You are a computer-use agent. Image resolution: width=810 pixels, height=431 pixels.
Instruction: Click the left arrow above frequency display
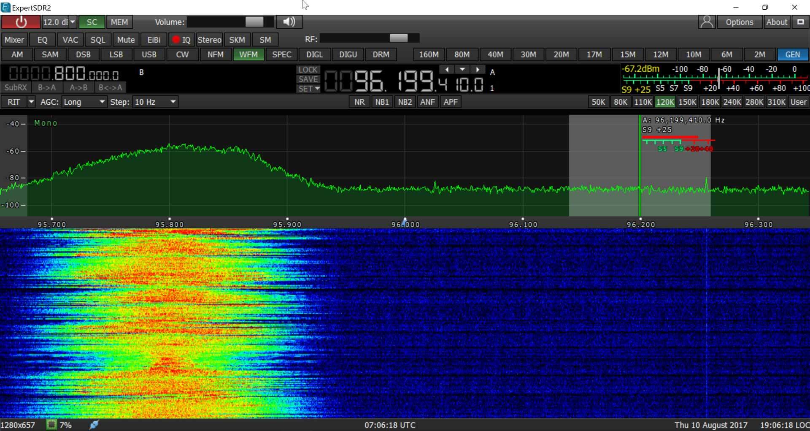(447, 69)
